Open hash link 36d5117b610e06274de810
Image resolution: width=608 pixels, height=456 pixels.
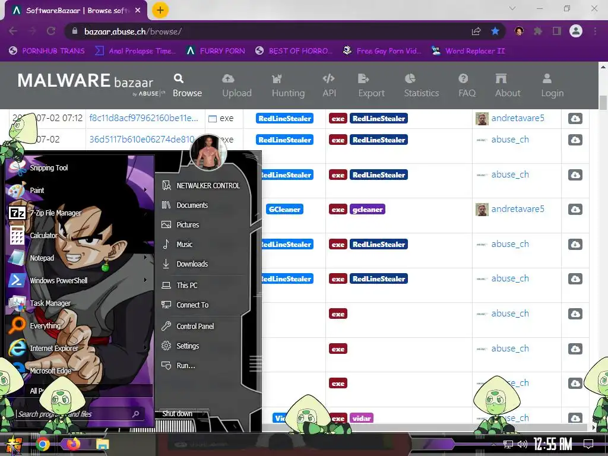[x=142, y=139]
